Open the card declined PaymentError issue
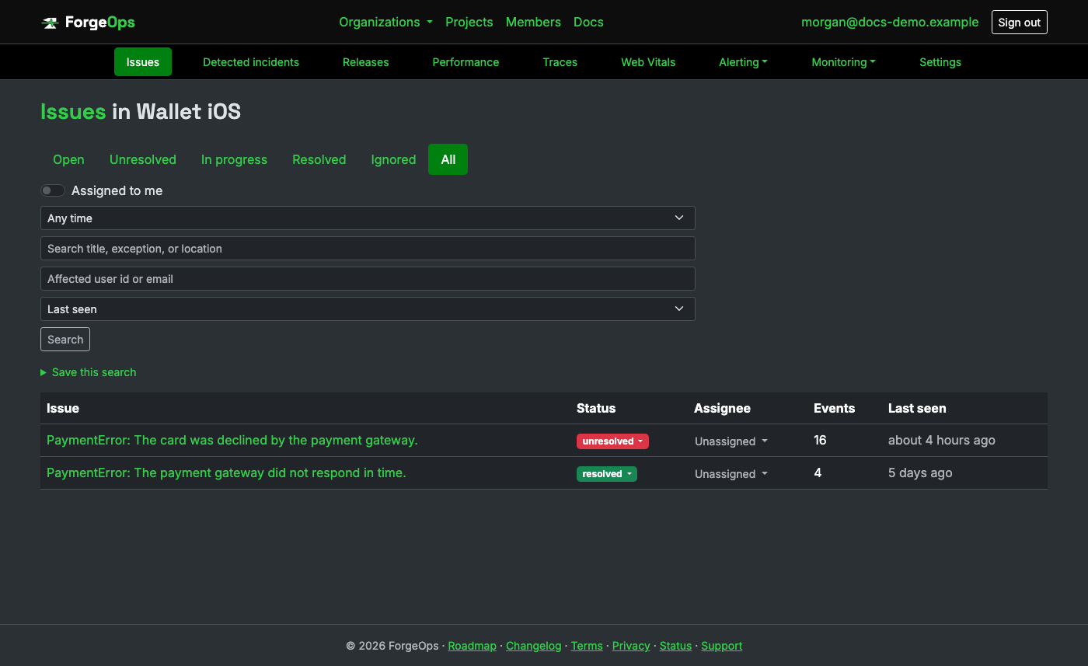 (x=232, y=440)
